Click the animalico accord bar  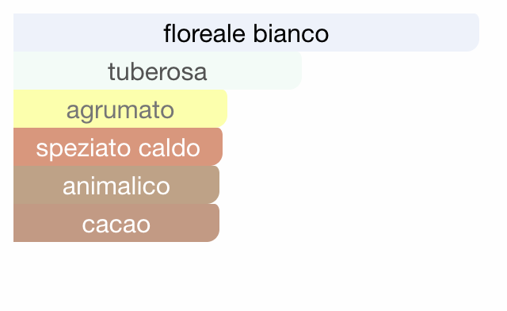click(x=116, y=185)
